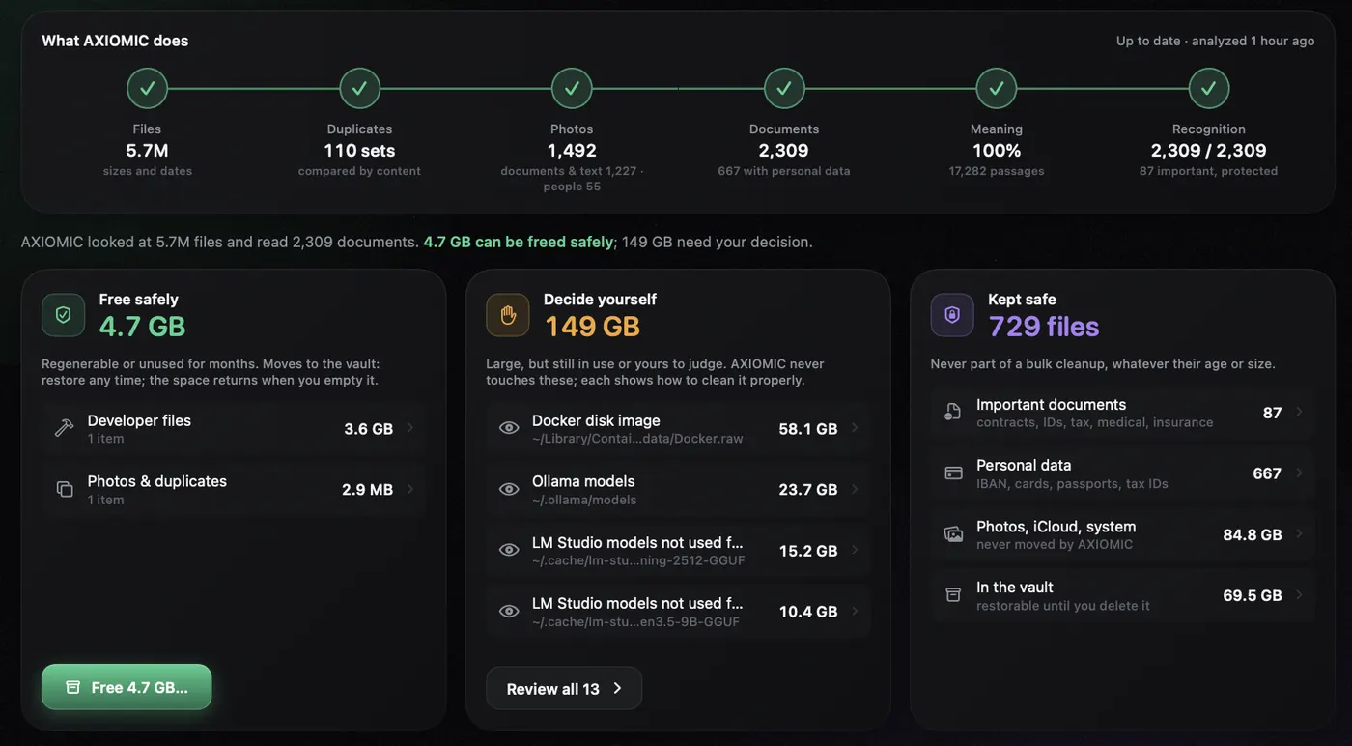Click the eye icon for Docker disk image
Screen dimensions: 1352x746
coord(509,428)
